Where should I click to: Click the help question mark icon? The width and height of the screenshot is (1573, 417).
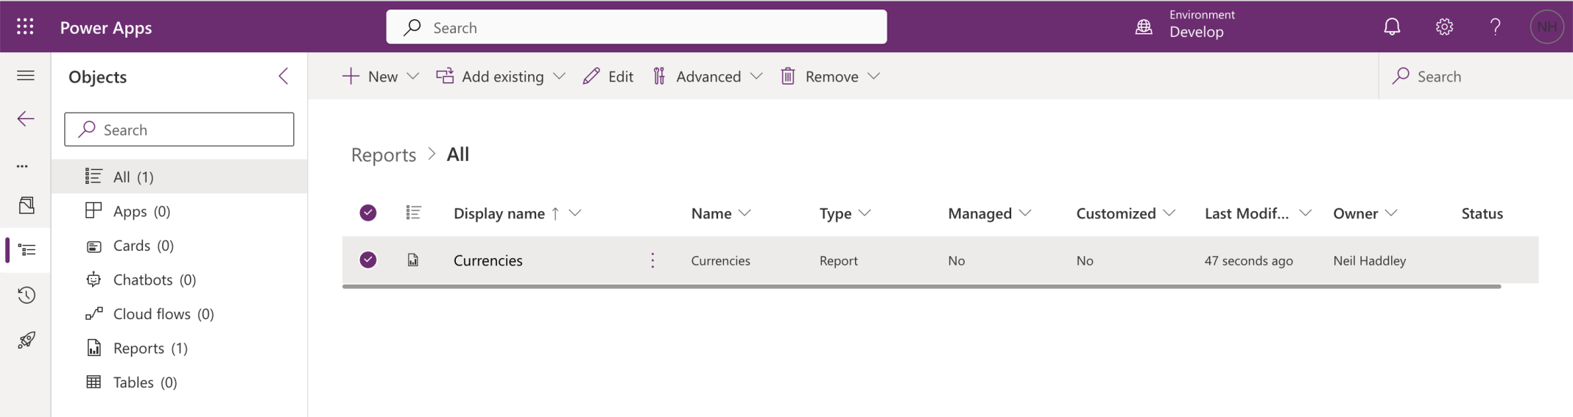point(1495,27)
